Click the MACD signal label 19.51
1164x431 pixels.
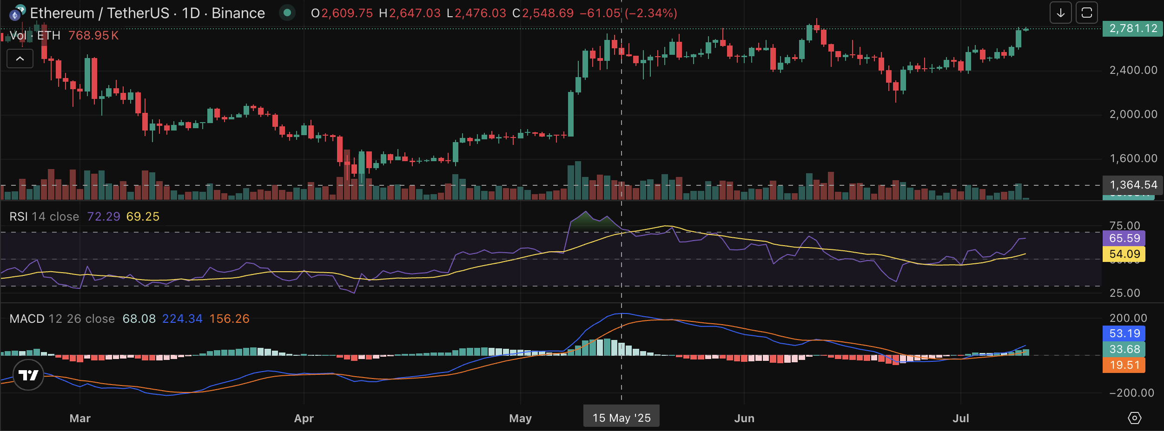[1124, 365]
